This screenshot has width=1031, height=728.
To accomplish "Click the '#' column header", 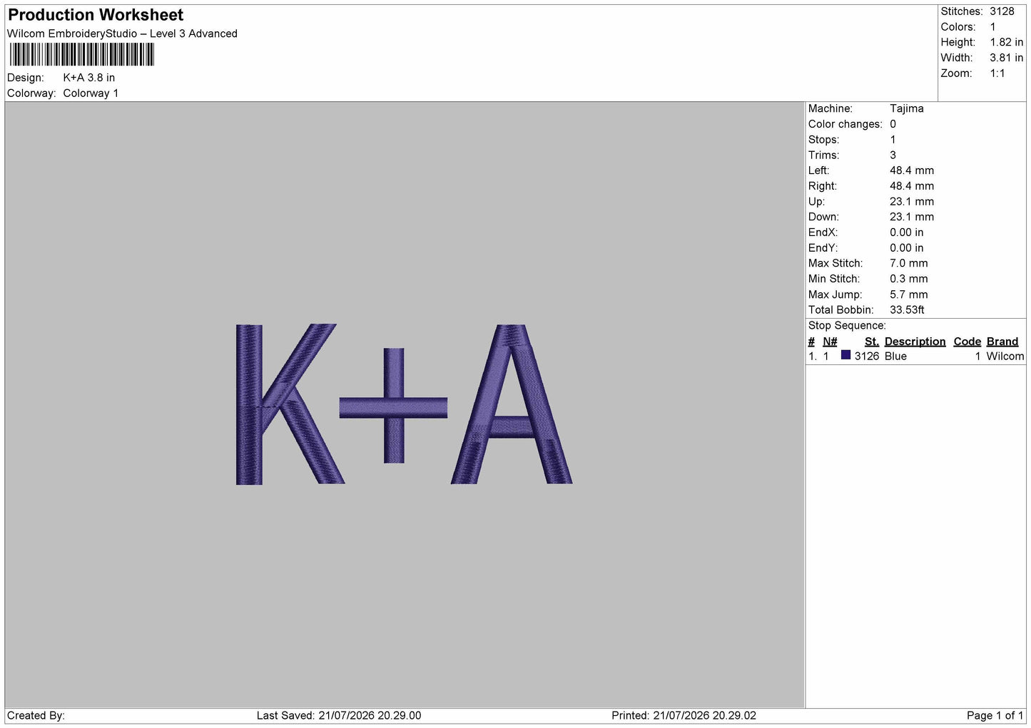I will coord(811,342).
